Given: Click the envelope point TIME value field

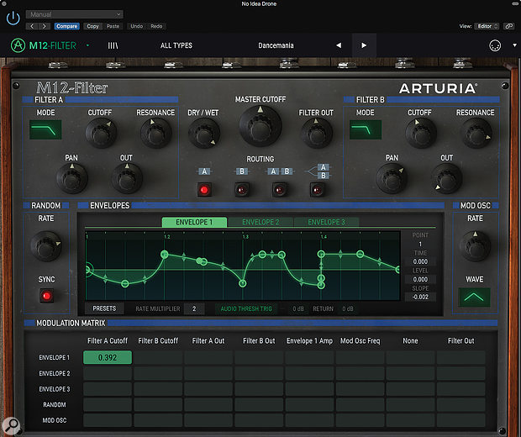Looking at the screenshot, I should (x=420, y=261).
